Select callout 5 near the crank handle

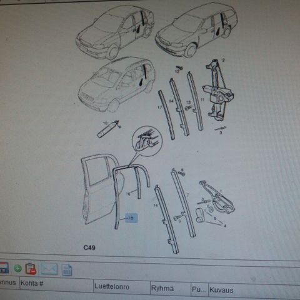tap(215, 219)
